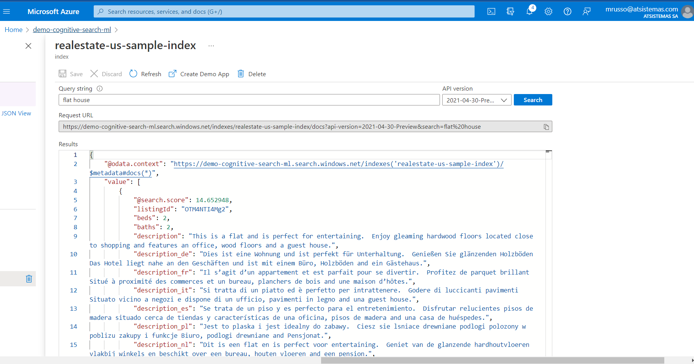
Task: Click the Results label
Action: [68, 144]
